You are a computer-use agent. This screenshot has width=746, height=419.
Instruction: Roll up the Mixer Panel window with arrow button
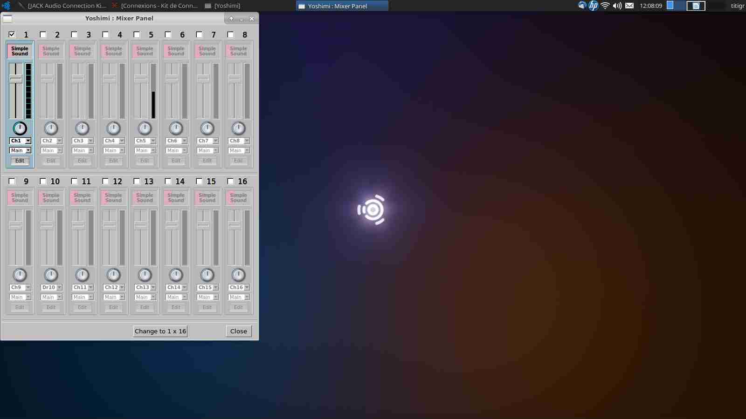(x=231, y=19)
